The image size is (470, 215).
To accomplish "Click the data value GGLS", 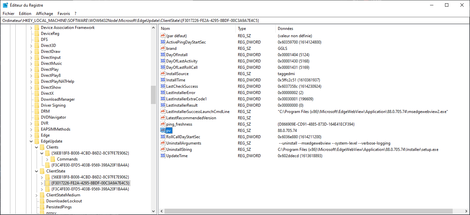I will [x=282, y=49].
